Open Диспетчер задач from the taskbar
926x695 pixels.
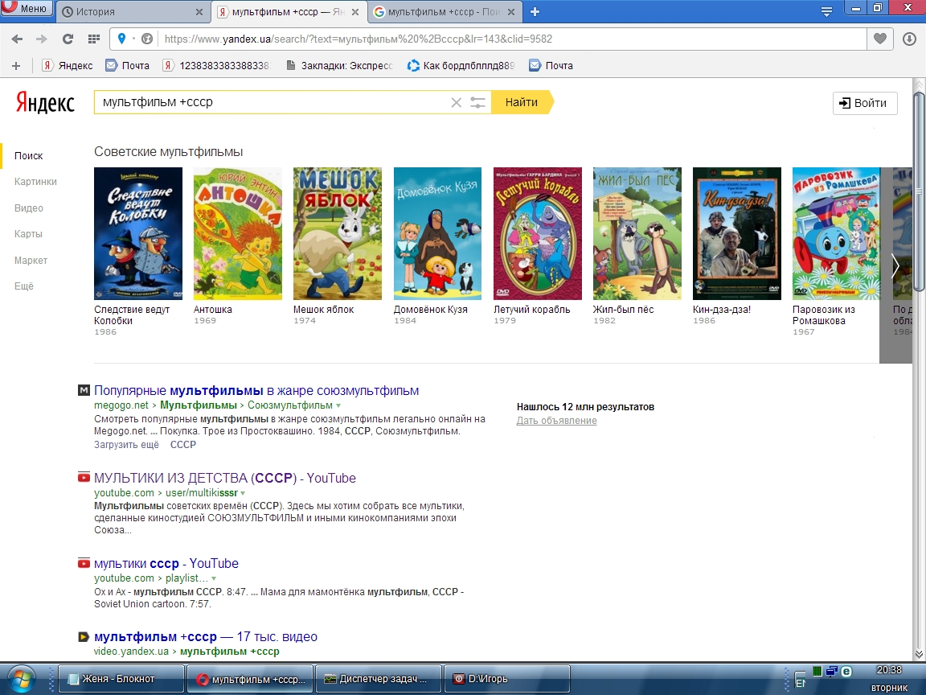coord(379,678)
